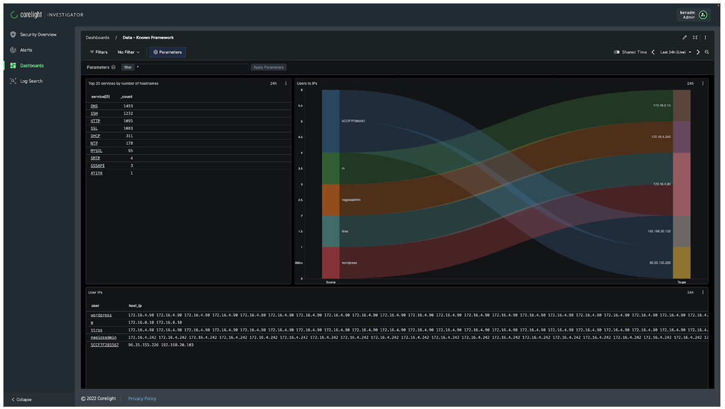Click the Apply Parameters button
Screen dimensions: 725x409
tap(268, 67)
